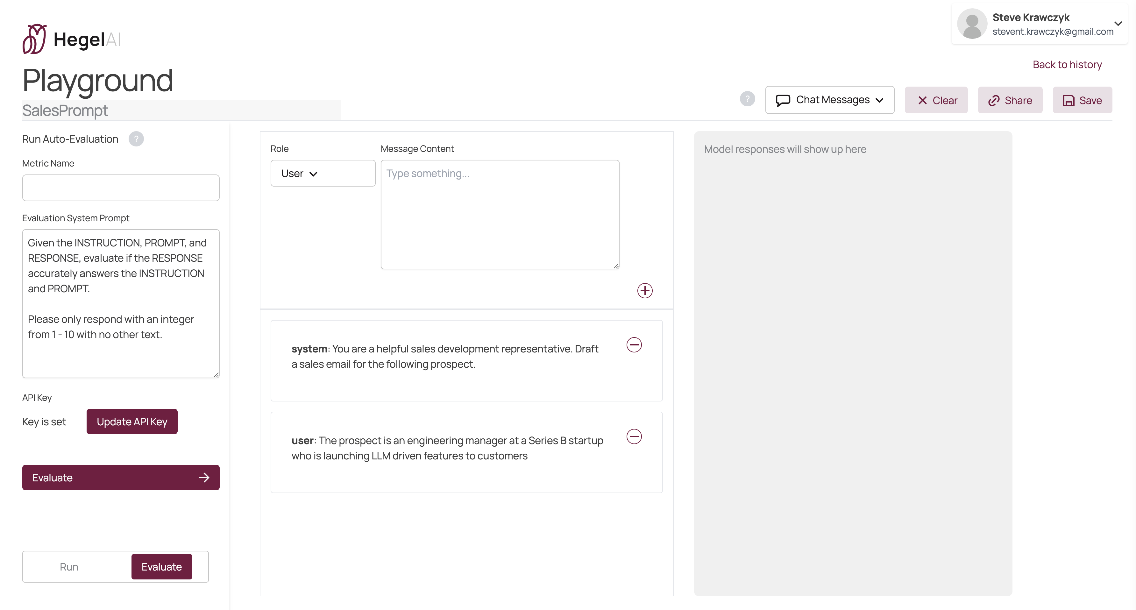Go back to history
Viewport: 1136px width, 610px height.
tap(1067, 65)
